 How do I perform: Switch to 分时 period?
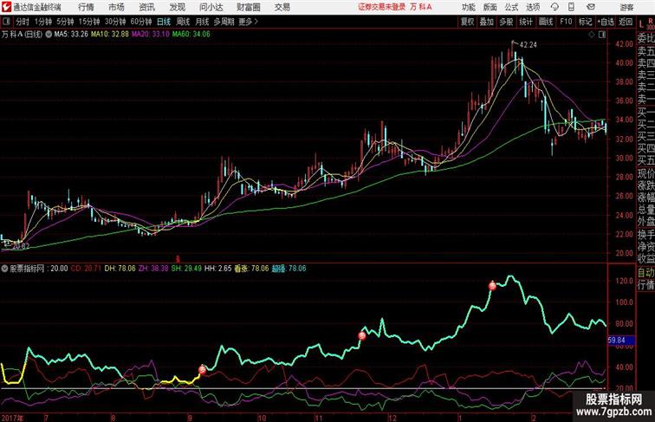[23, 22]
